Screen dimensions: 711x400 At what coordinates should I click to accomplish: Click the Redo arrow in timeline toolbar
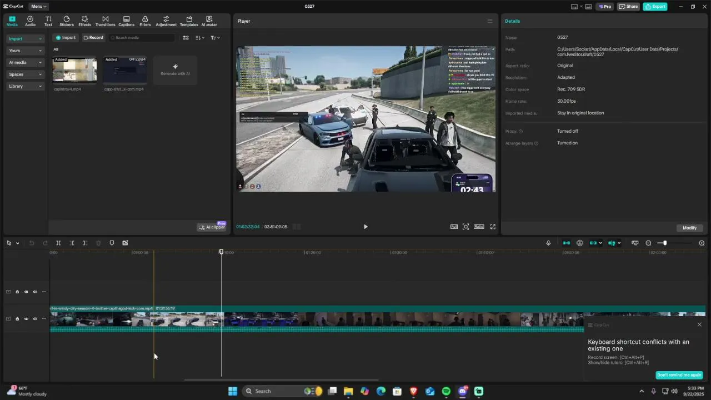pos(45,243)
